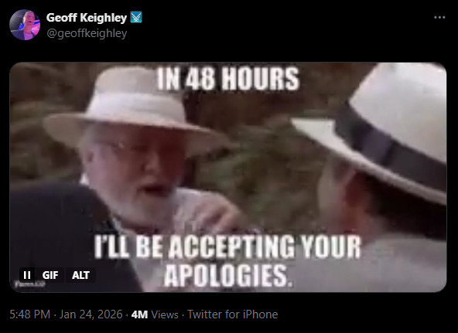Screen dimensions: 458x333
Task: Click the verified badge beside Geoff Keighley
Action: (x=136, y=18)
